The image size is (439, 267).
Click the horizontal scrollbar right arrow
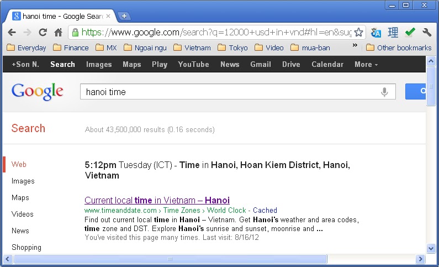point(420,259)
